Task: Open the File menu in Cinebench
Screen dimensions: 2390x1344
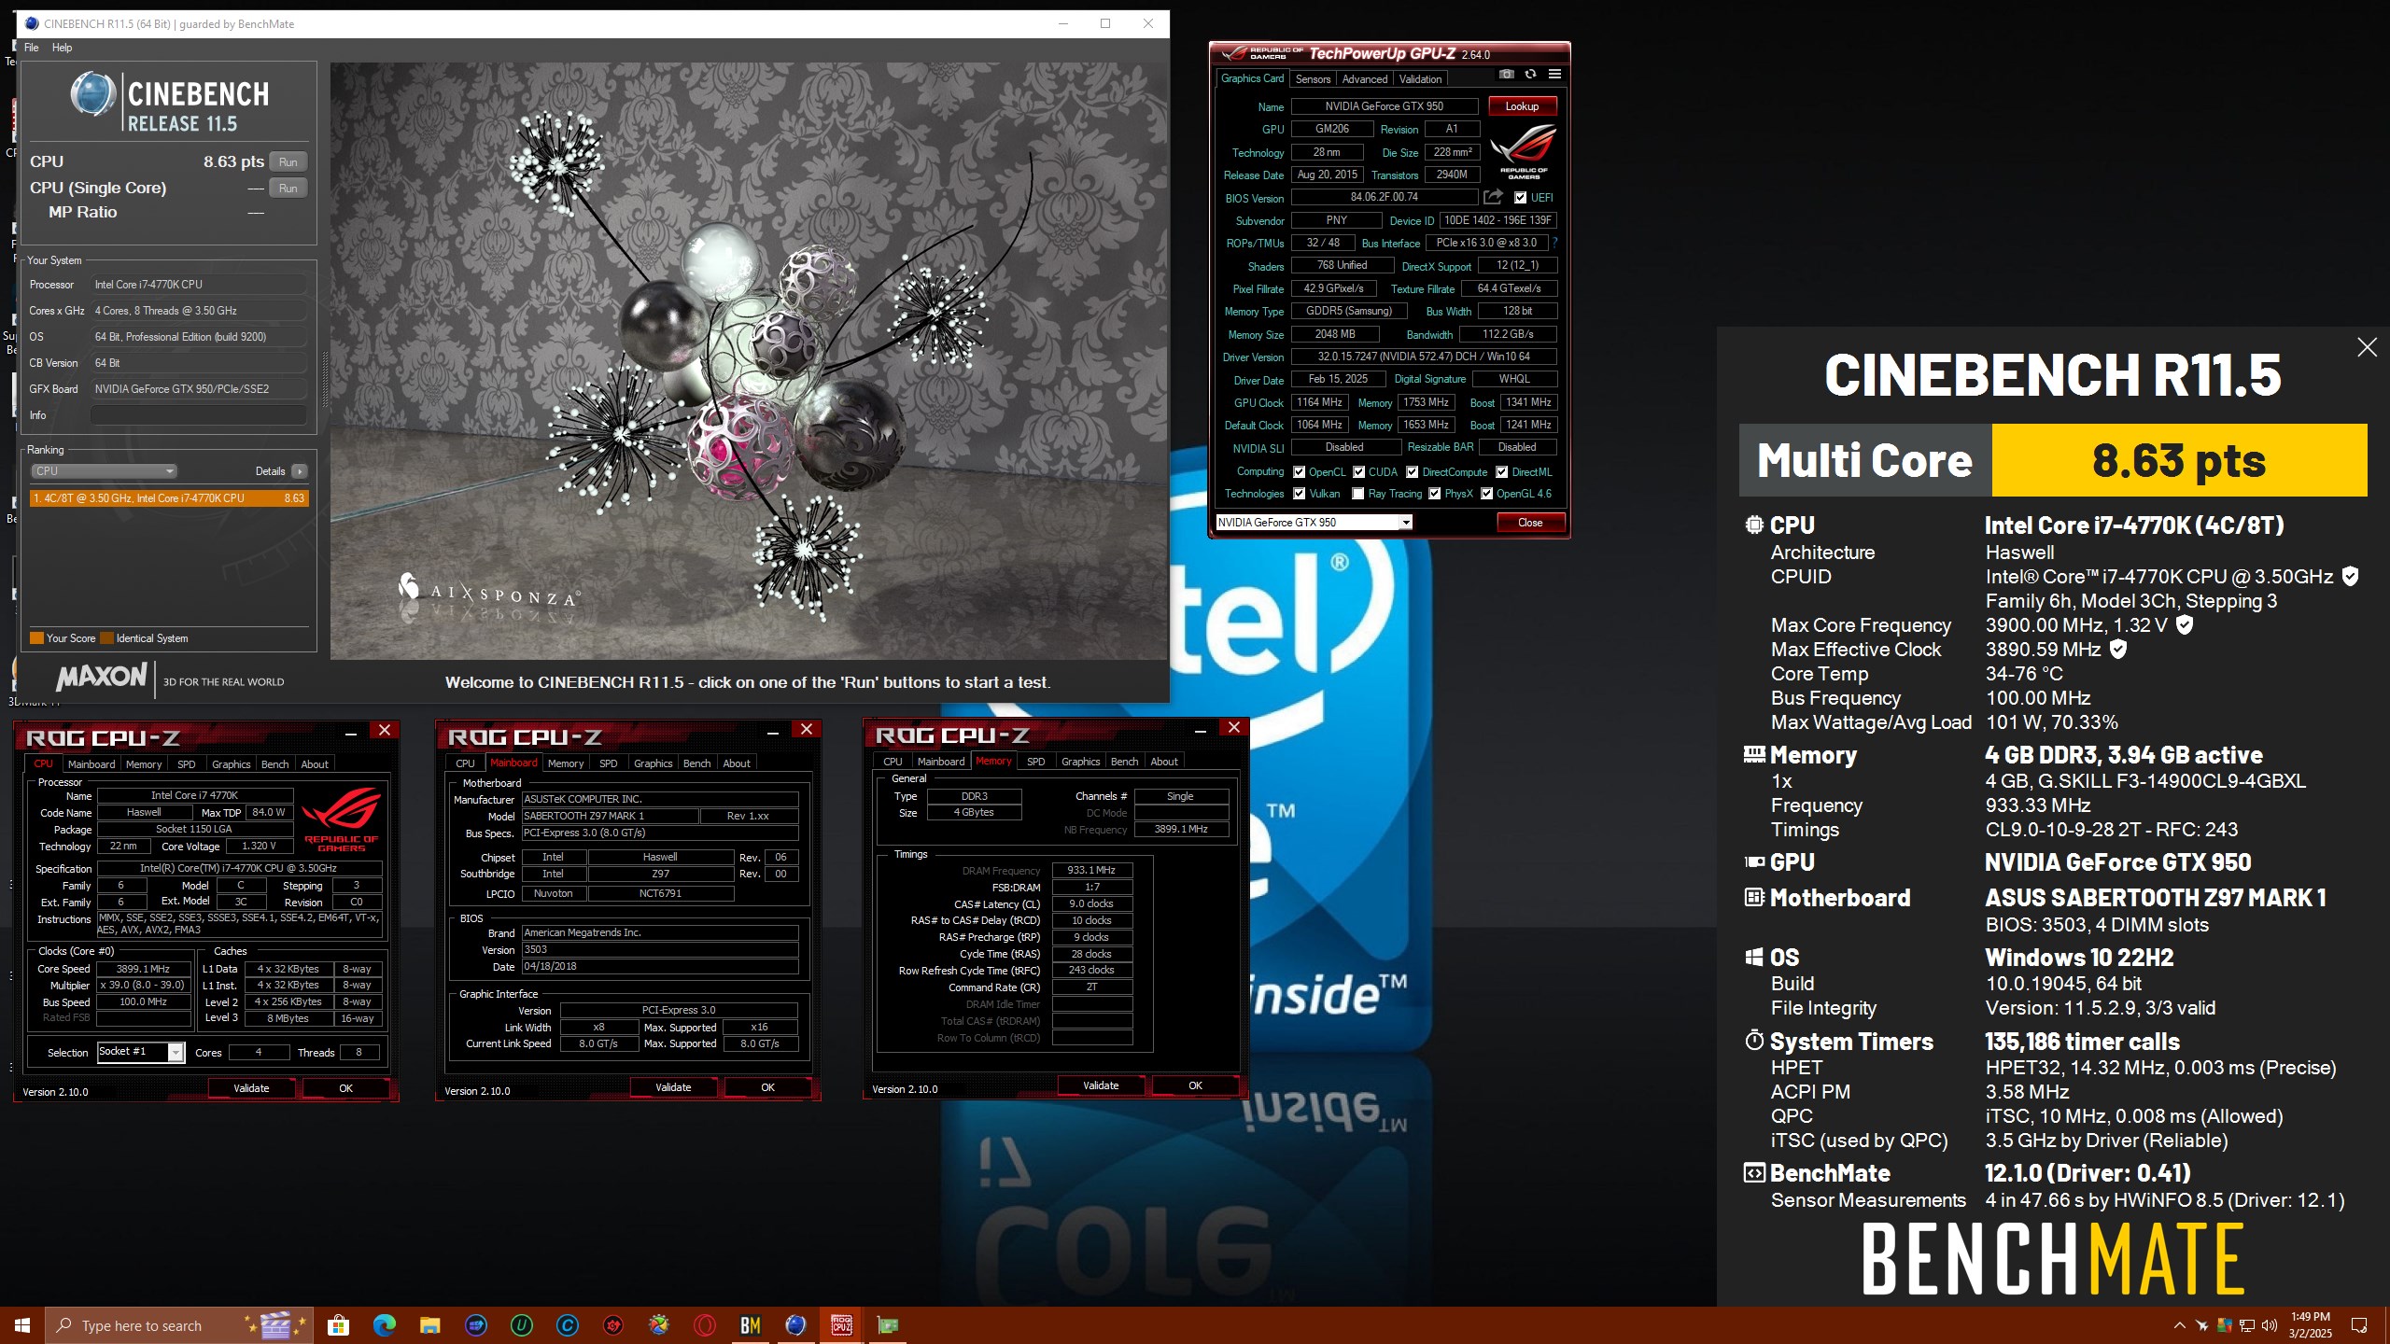Action: pyautogui.click(x=32, y=48)
